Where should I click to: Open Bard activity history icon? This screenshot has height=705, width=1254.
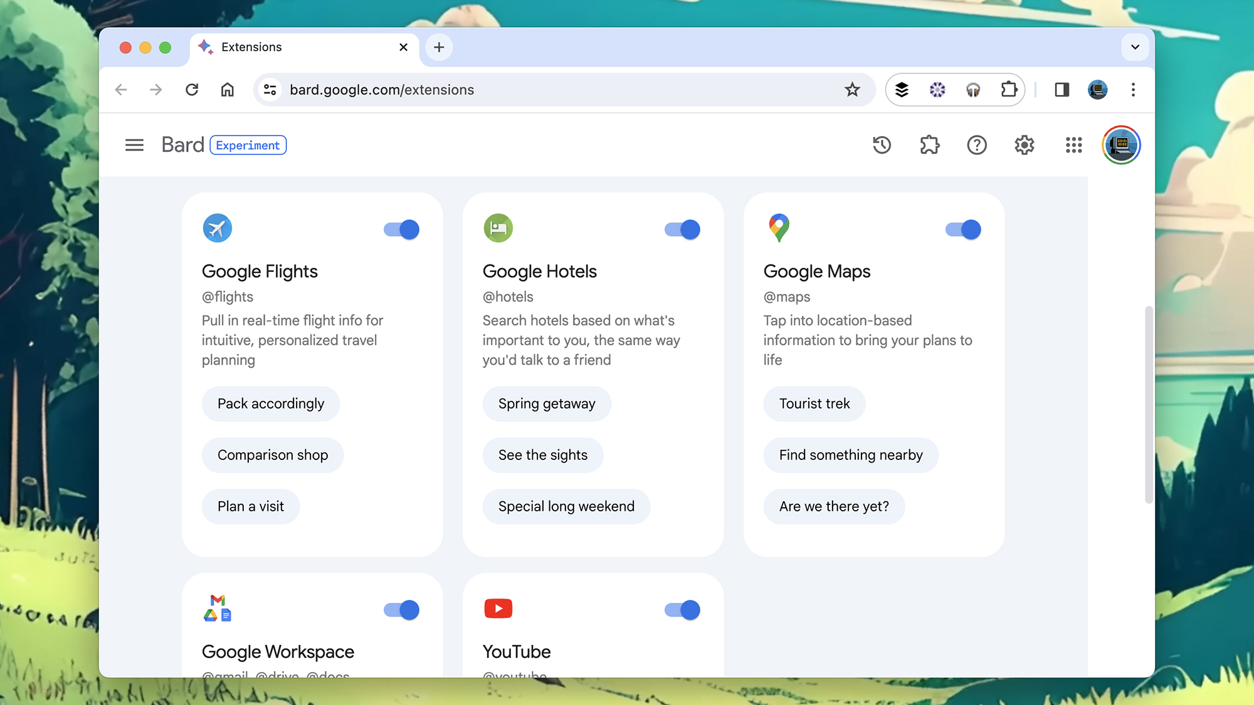(882, 145)
